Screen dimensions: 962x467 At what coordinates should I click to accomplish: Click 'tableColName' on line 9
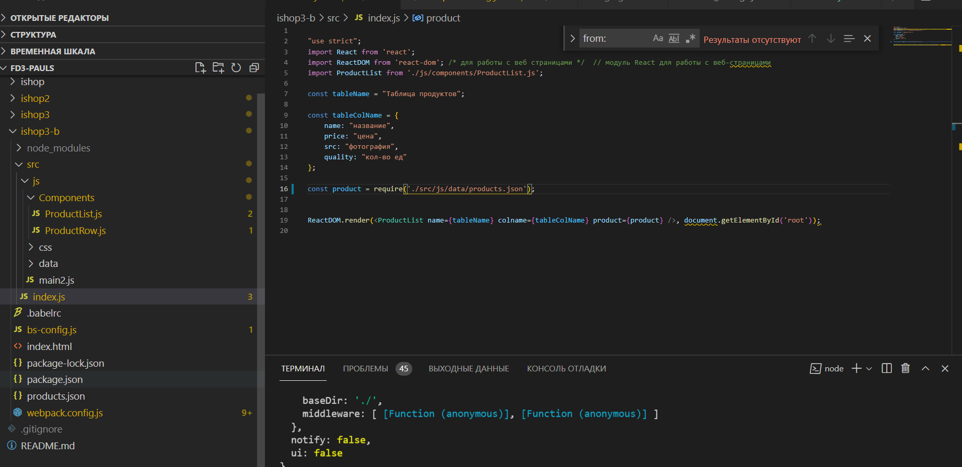[357, 115]
